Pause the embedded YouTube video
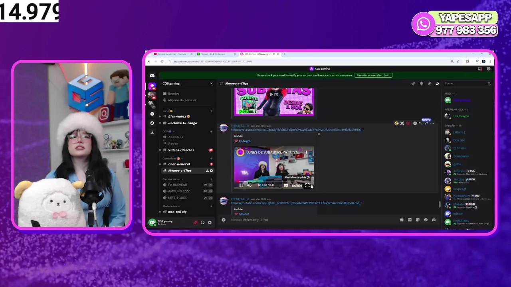Image resolution: width=511 pixels, height=287 pixels. point(241,185)
